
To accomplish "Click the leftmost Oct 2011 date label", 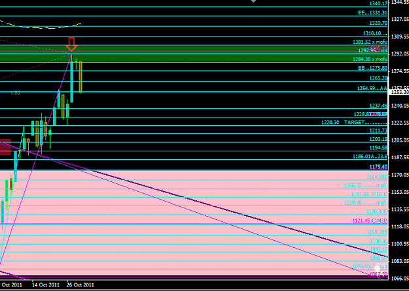I will [x=12, y=284].
